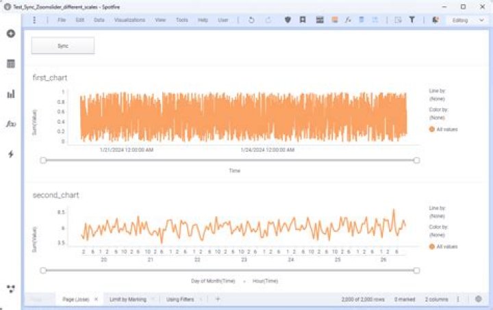Click 1/21/2024 12:00:00 AM axis label
Image resolution: width=493 pixels, height=310 pixels.
[x=127, y=150]
